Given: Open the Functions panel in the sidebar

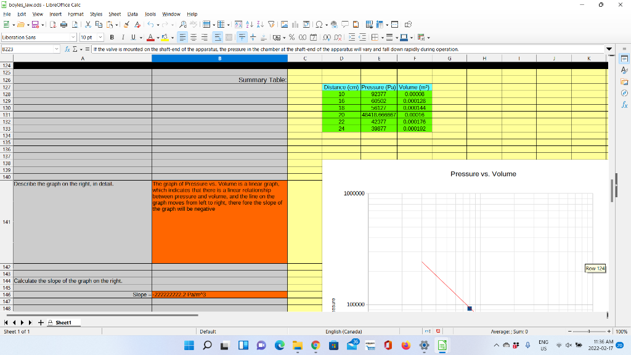Looking at the screenshot, I should pyautogui.click(x=624, y=104).
